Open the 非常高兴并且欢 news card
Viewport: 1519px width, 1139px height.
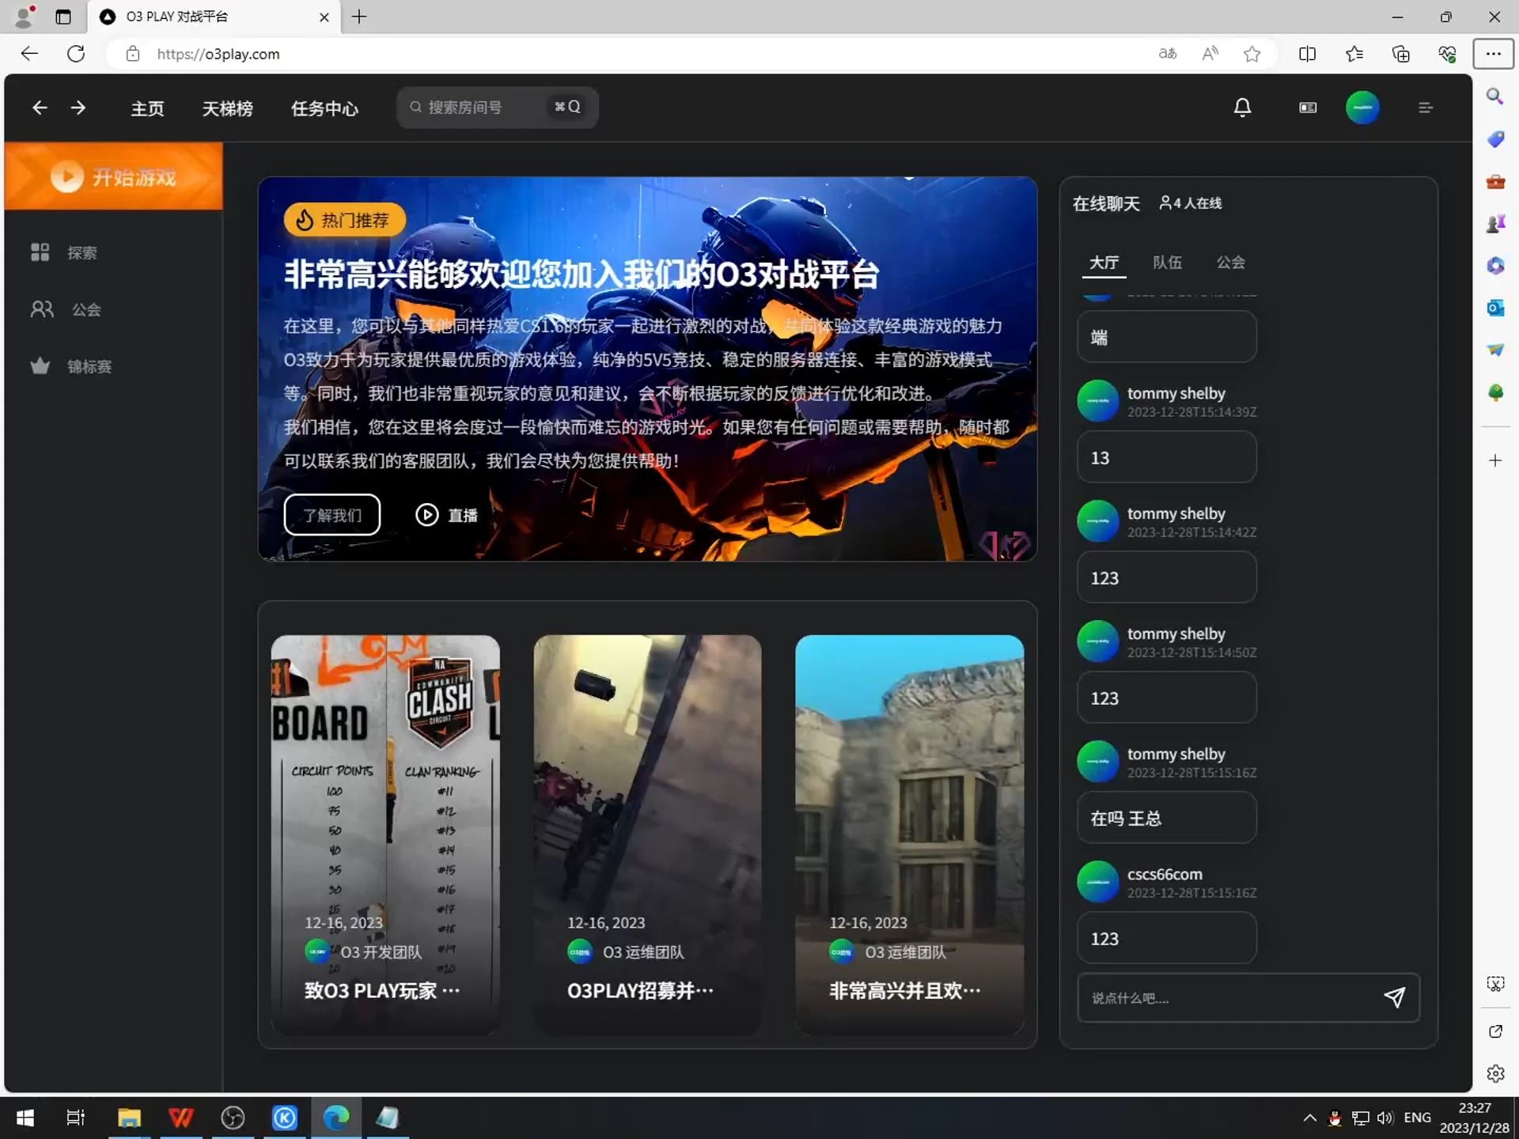tap(909, 834)
